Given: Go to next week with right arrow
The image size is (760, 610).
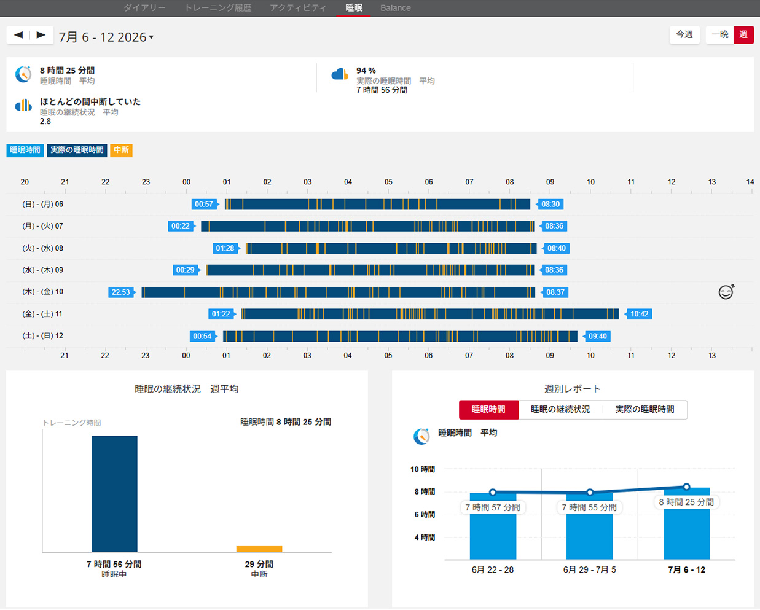Looking at the screenshot, I should [x=41, y=35].
